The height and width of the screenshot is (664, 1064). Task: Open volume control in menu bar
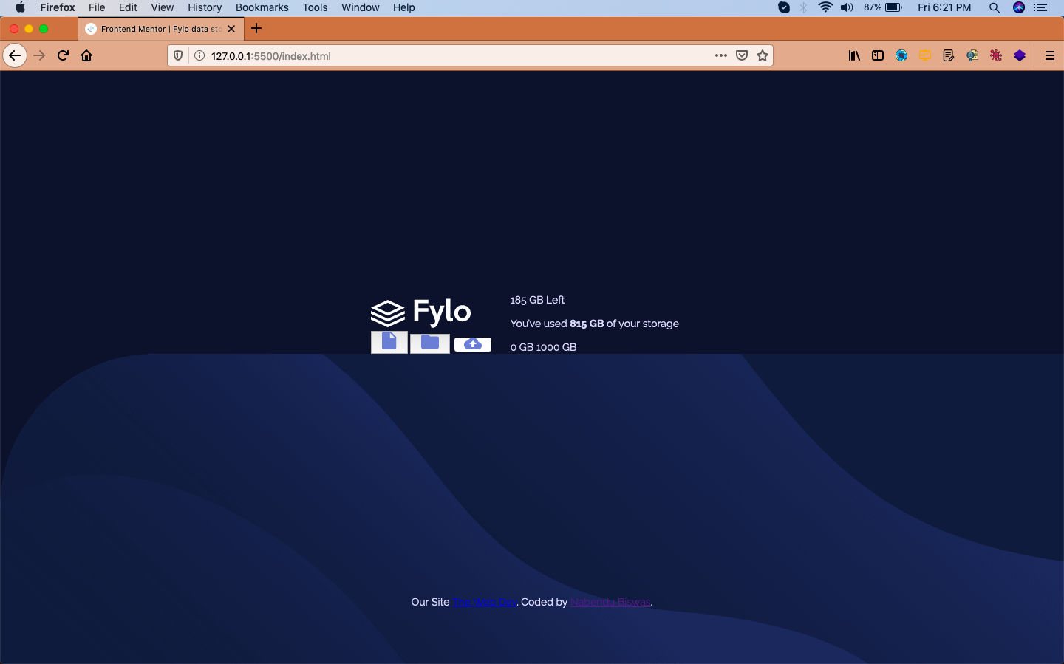point(847,7)
